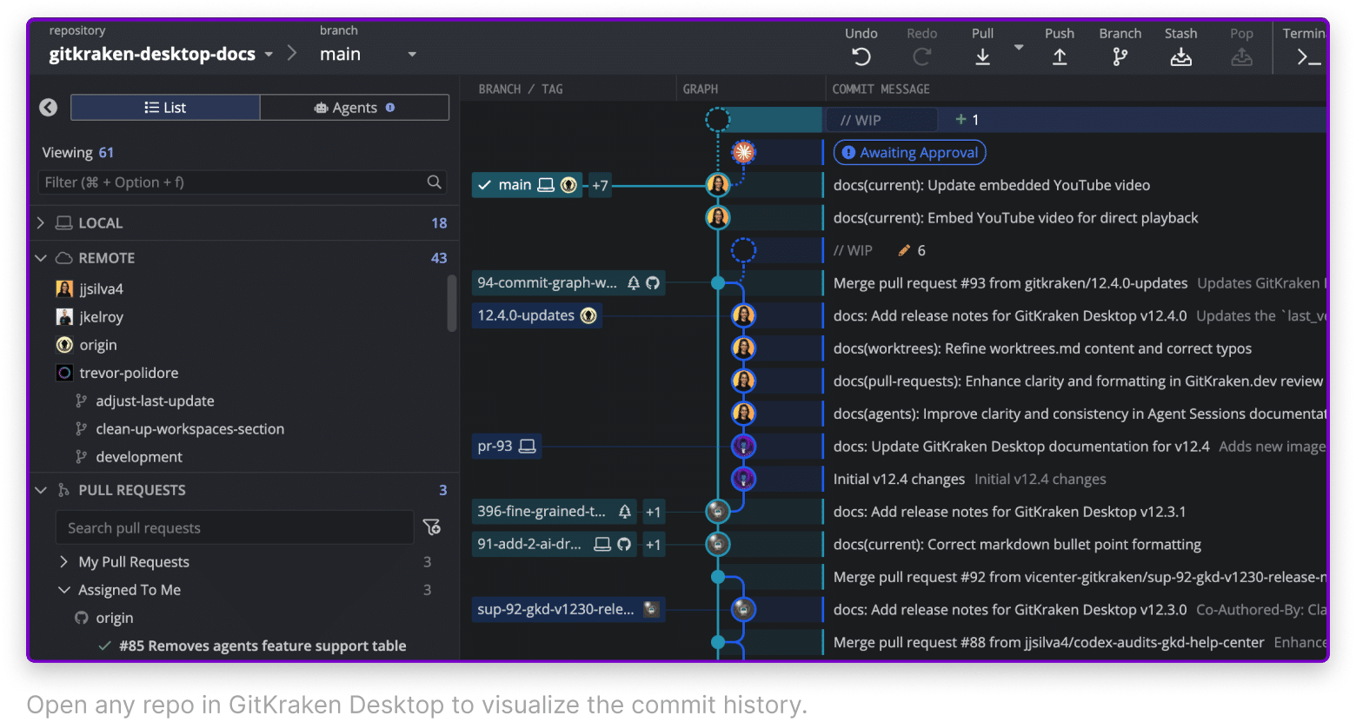
Task: Click the 396-fine-grained-t... branch label
Action: coord(555,512)
